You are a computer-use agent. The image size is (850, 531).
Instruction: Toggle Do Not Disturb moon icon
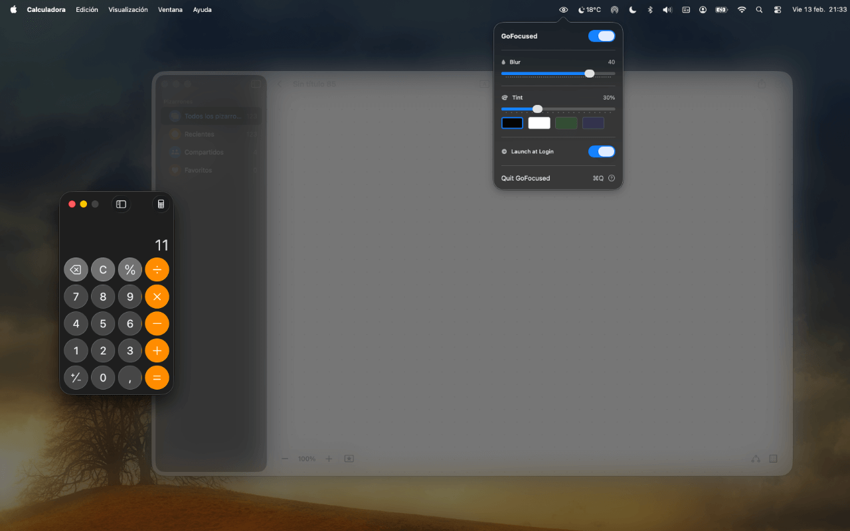pos(632,9)
